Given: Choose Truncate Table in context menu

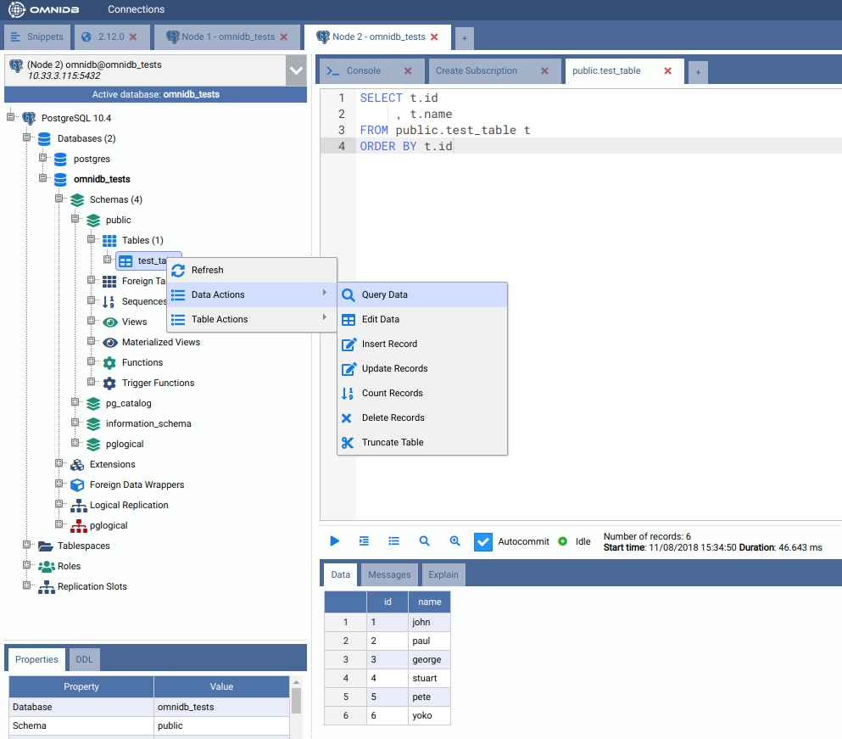Looking at the screenshot, I should pos(392,442).
